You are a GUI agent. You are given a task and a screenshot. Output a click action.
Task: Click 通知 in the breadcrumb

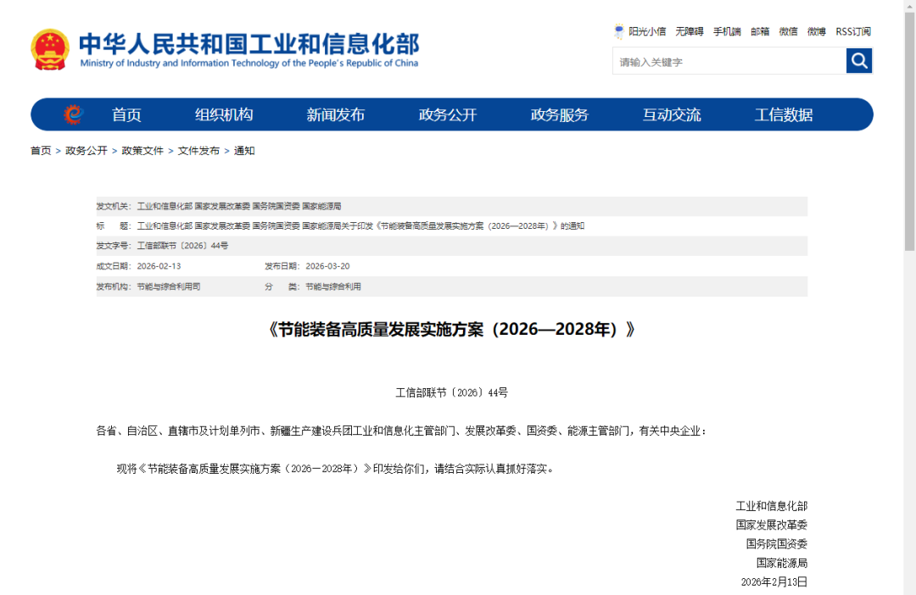tap(244, 151)
